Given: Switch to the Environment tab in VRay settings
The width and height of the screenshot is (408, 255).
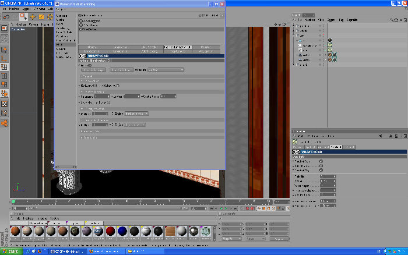Looking at the screenshot, I should [121, 51].
